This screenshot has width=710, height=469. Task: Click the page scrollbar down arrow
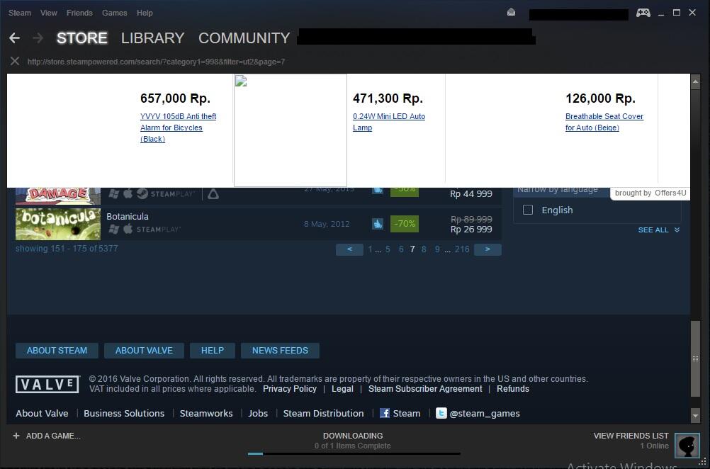tap(695, 414)
